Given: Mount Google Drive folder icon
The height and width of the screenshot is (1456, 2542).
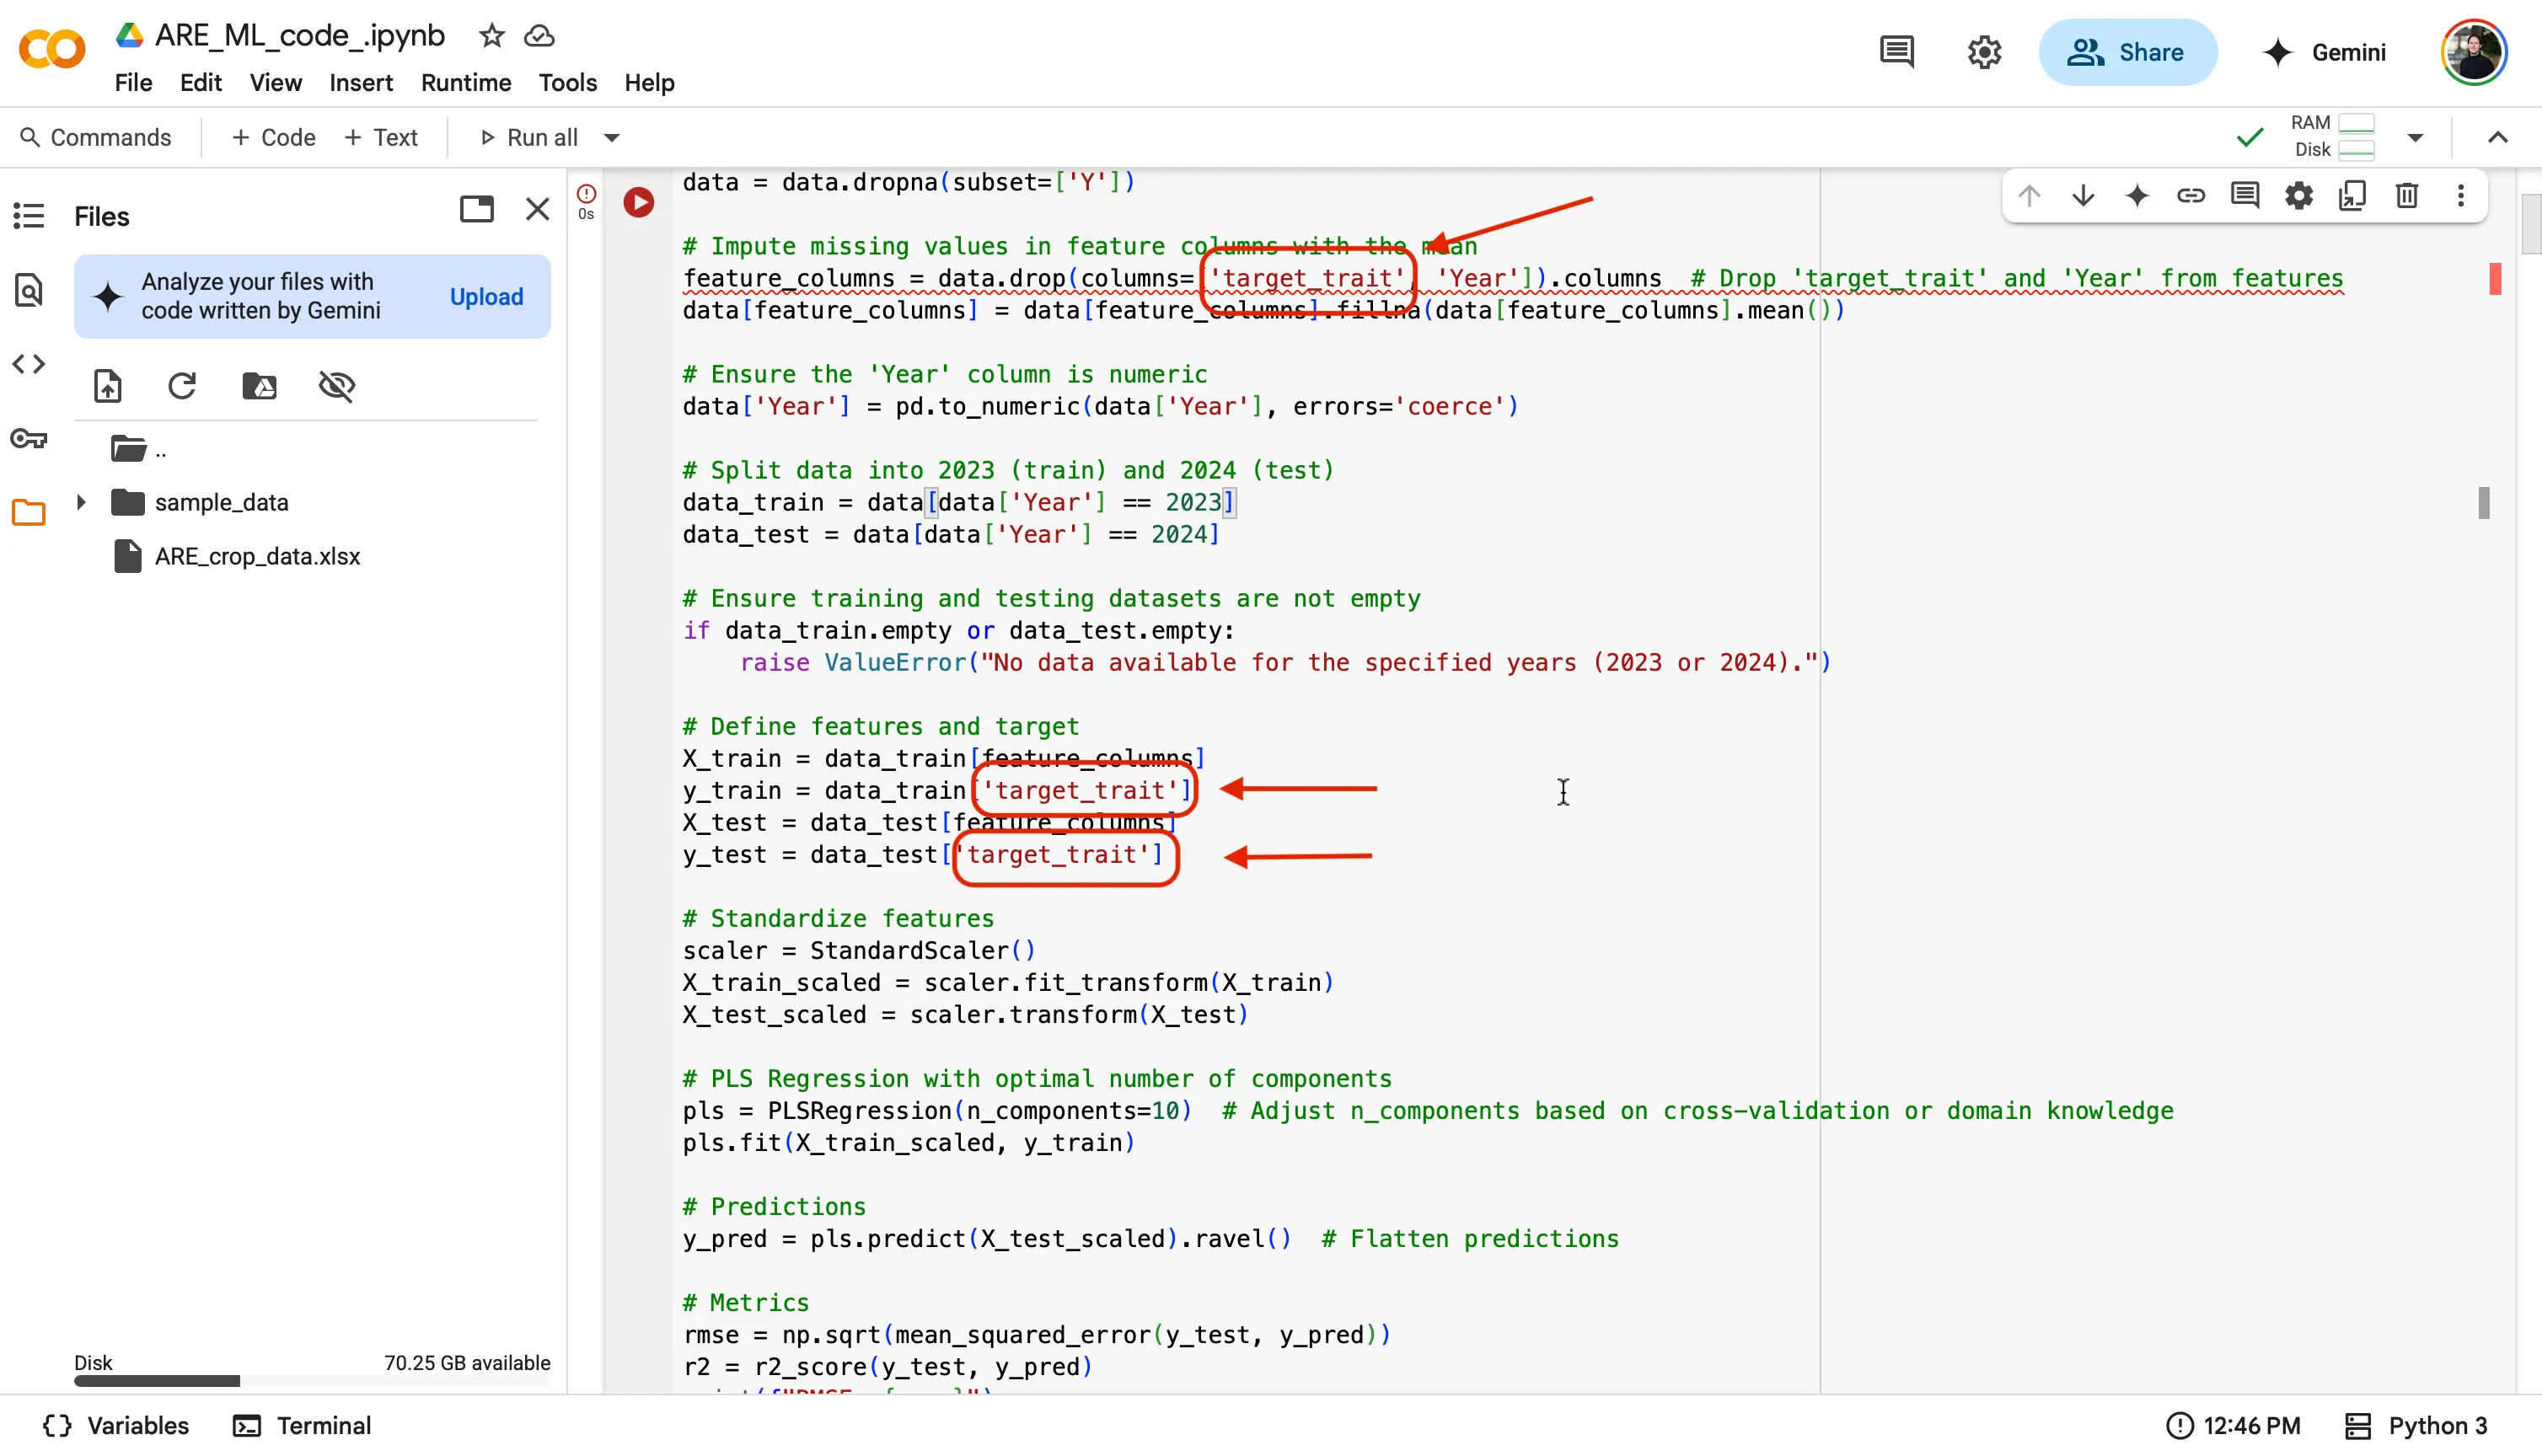Looking at the screenshot, I should (260, 386).
